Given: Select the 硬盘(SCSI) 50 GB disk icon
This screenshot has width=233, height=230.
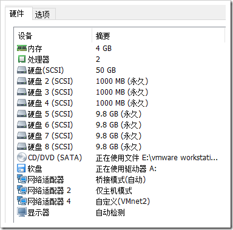Looking at the screenshot, I should (22, 70).
